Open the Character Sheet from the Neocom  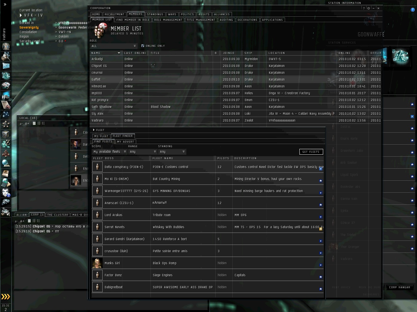[6, 46]
